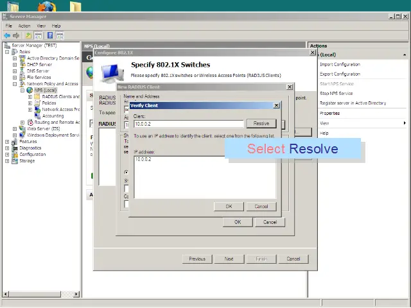
Task: Click the Forward arrow toolbar icon
Action: click(x=16, y=35)
